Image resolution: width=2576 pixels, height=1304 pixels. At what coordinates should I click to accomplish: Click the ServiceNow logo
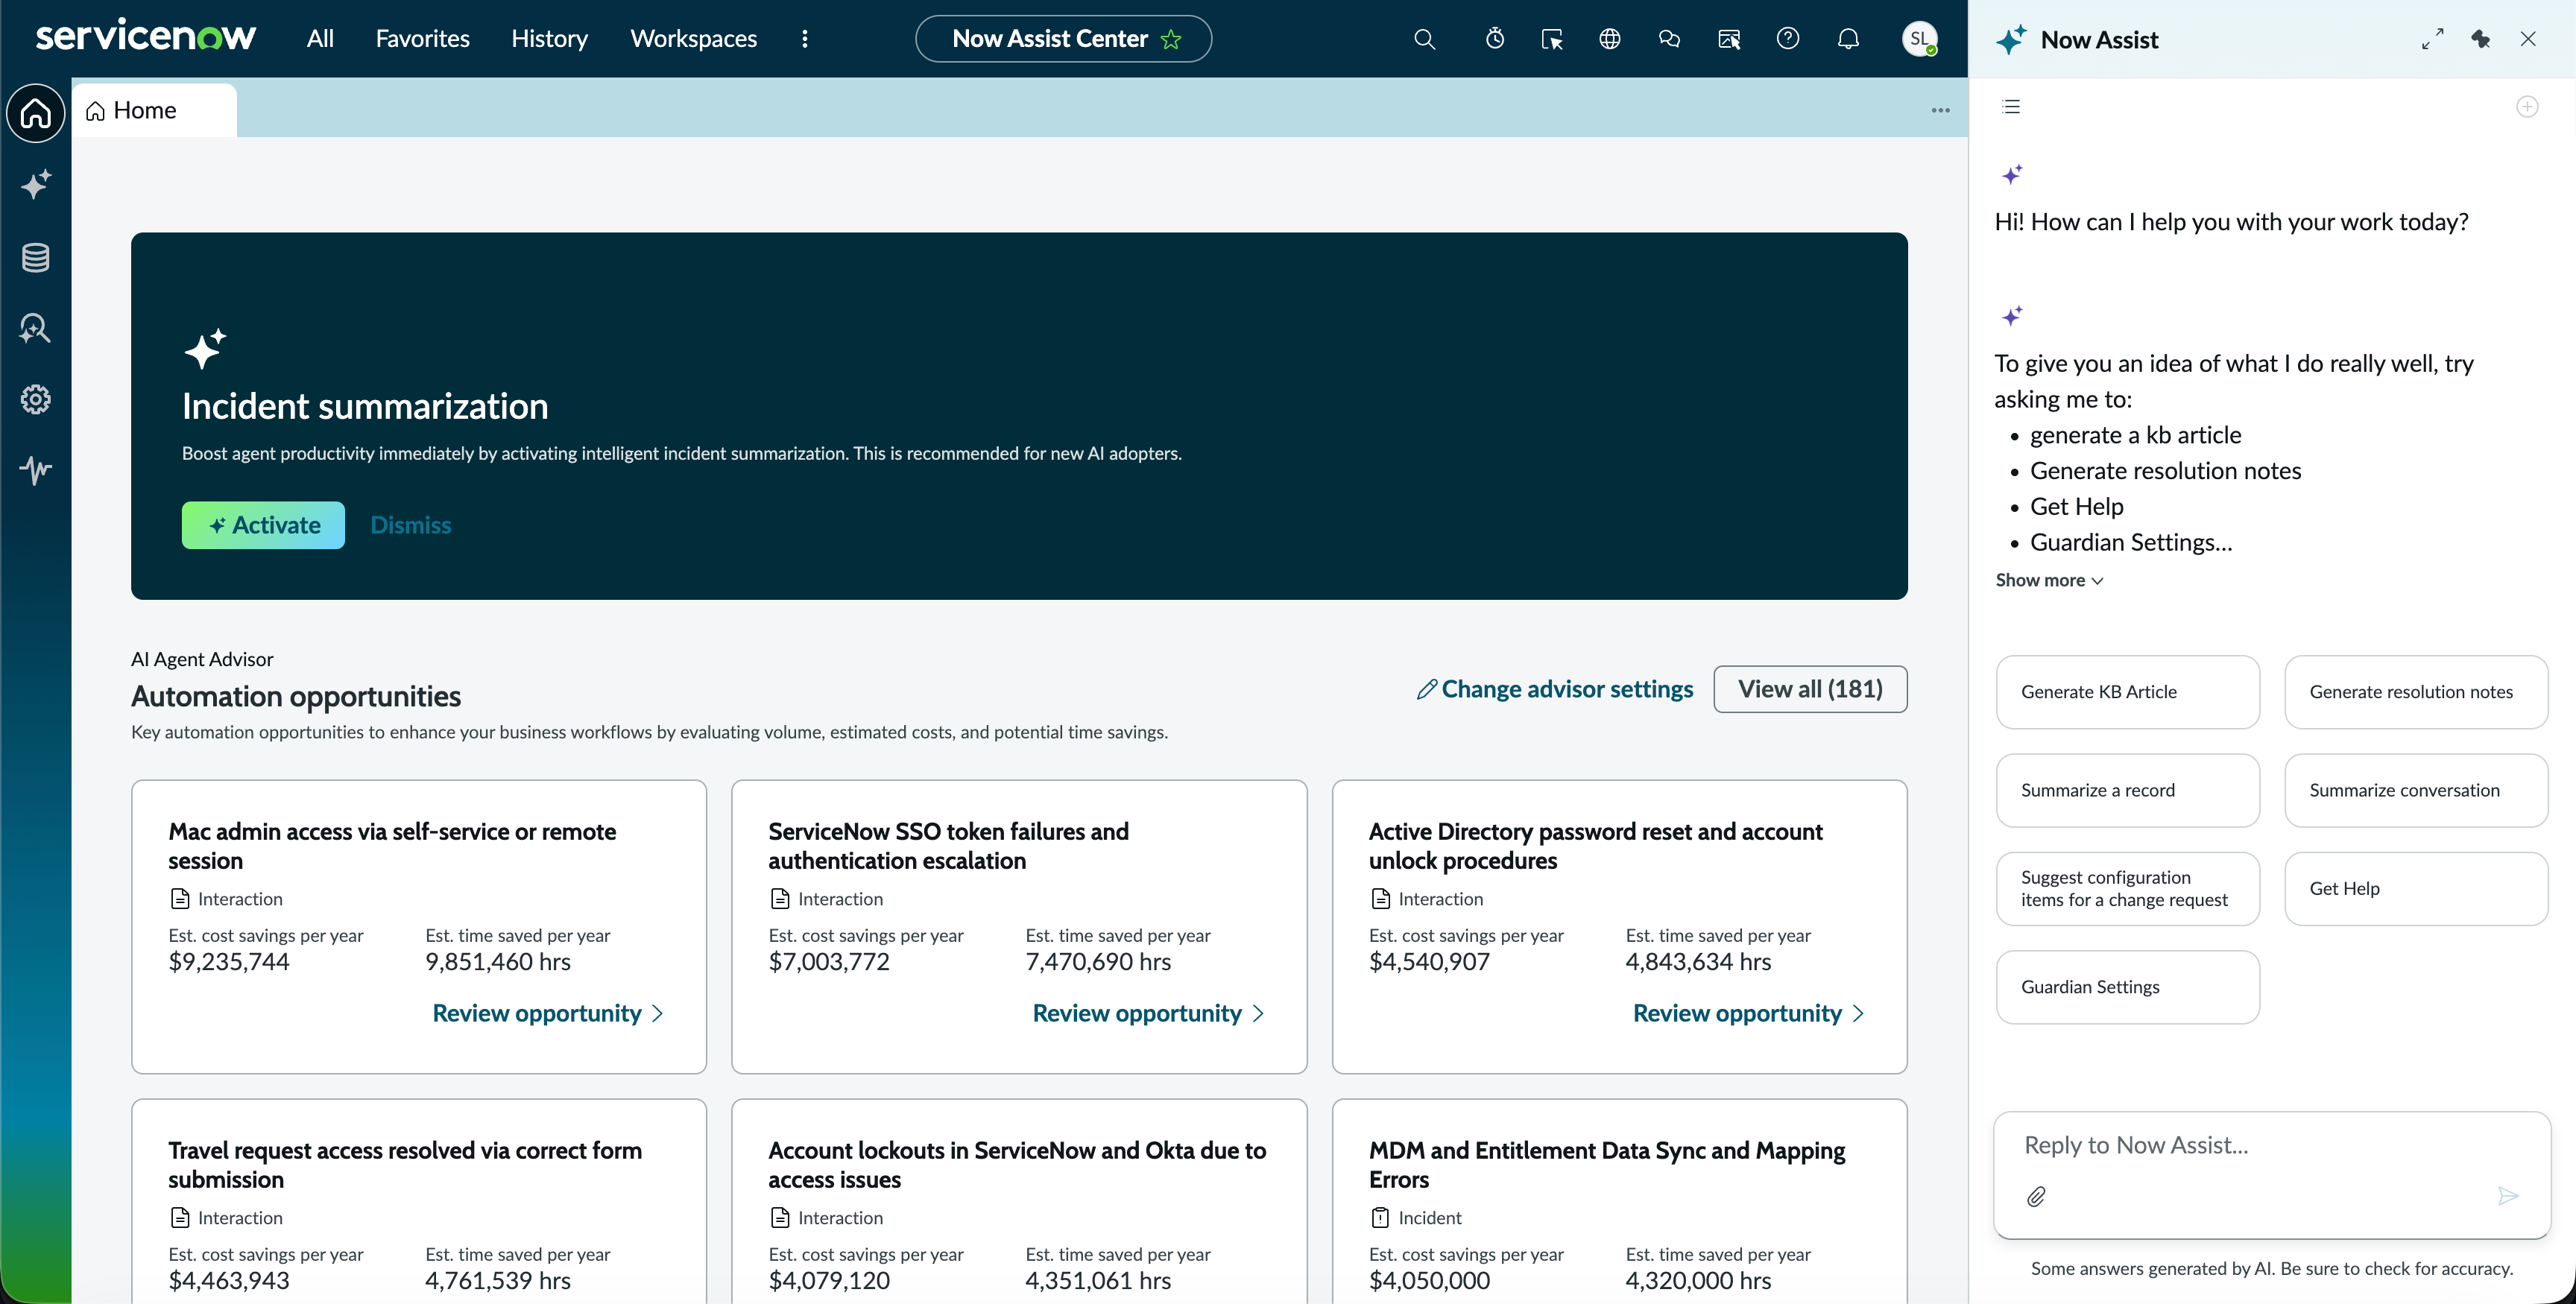(x=146, y=37)
